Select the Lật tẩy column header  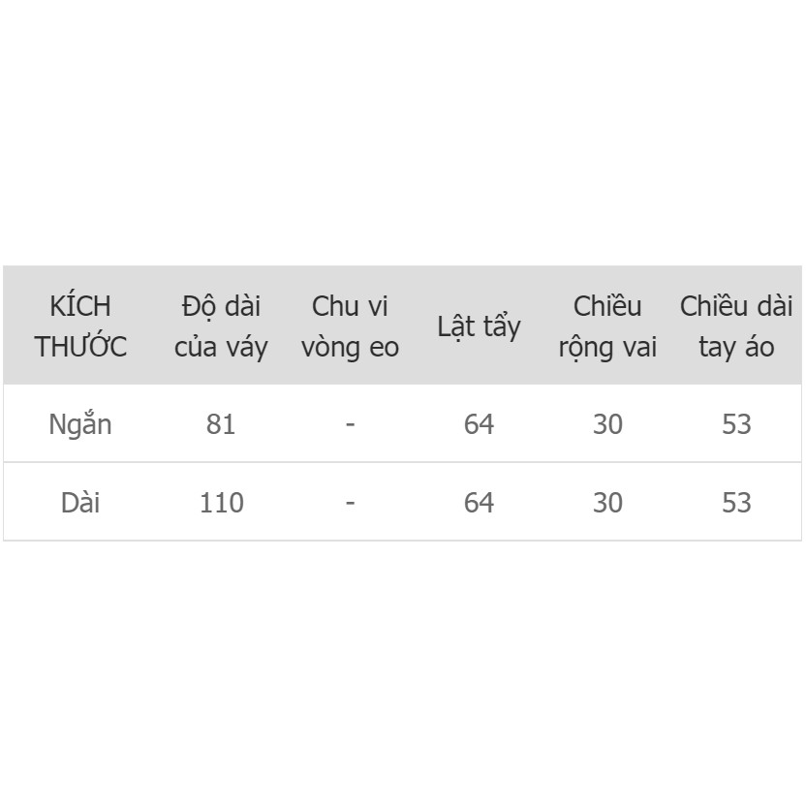click(479, 326)
